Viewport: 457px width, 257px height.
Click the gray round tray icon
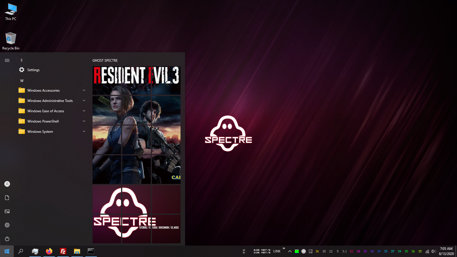coord(304,251)
